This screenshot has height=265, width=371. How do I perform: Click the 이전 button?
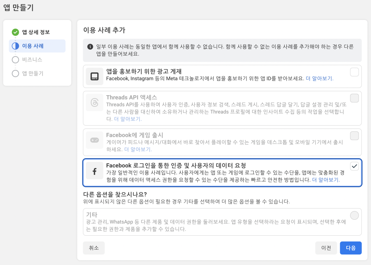point(326,248)
